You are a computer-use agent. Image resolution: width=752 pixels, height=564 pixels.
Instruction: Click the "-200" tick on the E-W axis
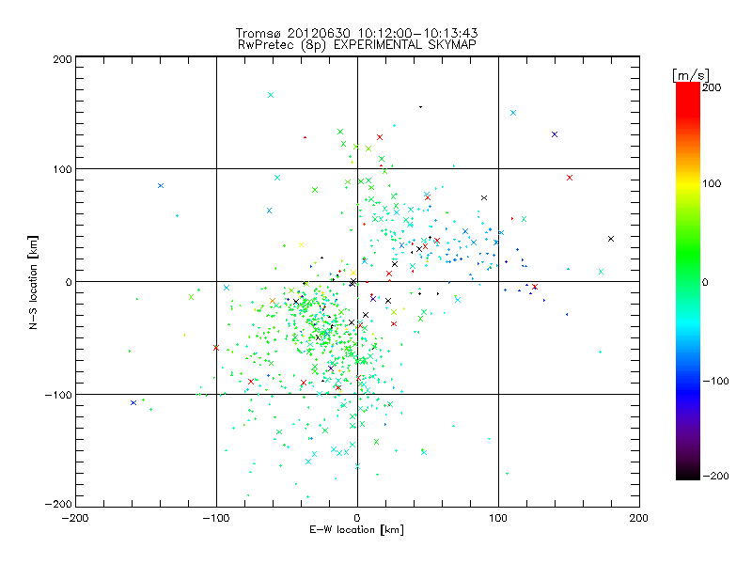pyautogui.click(x=75, y=518)
